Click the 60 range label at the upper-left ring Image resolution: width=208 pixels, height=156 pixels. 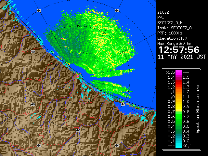coord(39,11)
